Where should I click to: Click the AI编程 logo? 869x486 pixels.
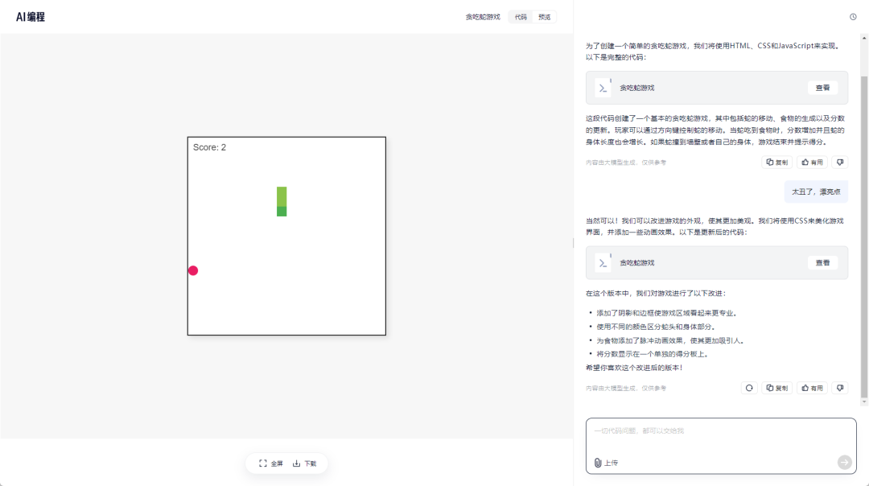[x=31, y=17]
